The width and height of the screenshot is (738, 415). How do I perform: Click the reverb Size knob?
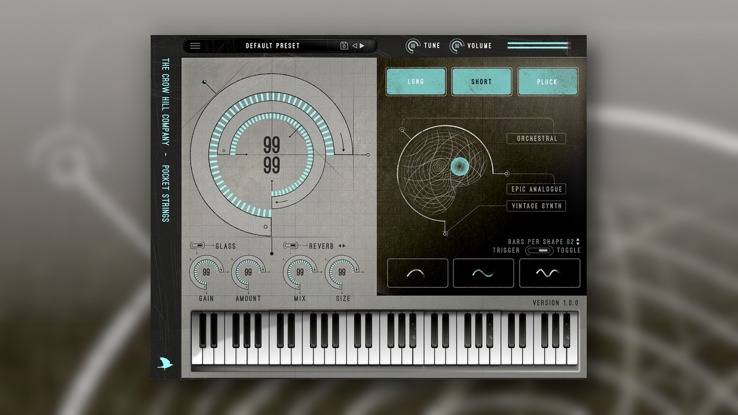point(341,272)
